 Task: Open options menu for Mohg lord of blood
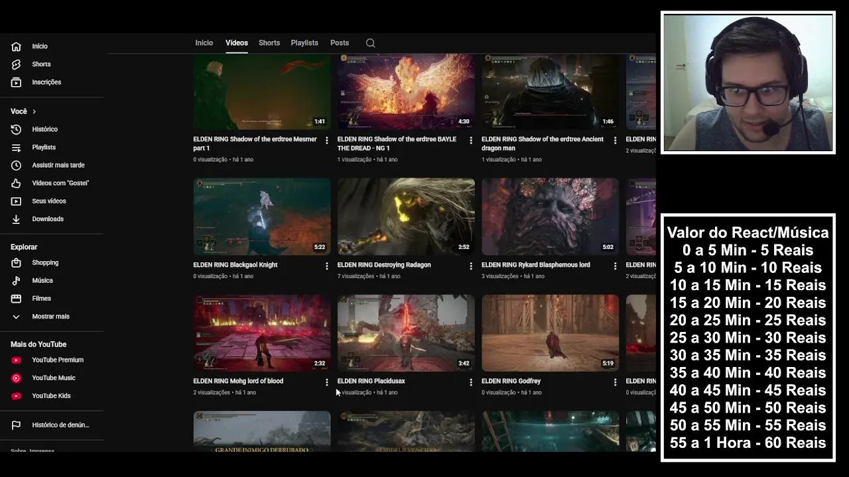326,382
